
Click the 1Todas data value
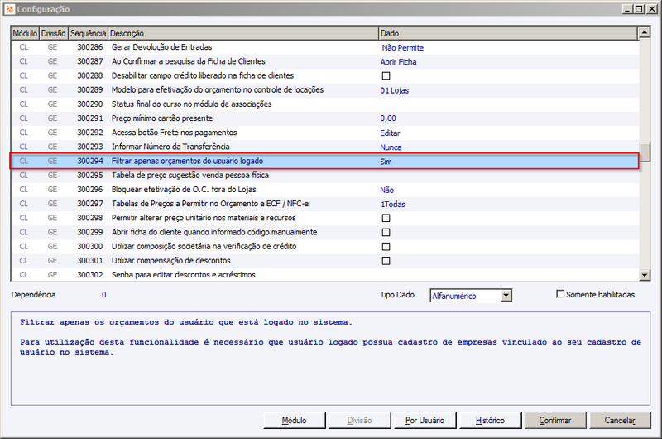pyautogui.click(x=393, y=205)
